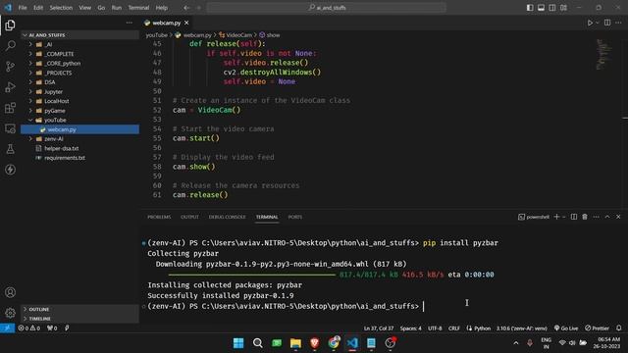
Task: Expand the DSA folder
Action: click(x=30, y=82)
